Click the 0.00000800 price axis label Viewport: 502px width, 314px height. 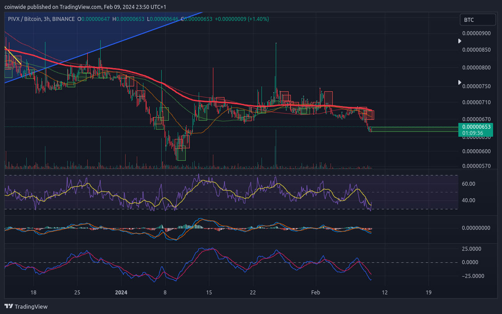[x=477, y=68]
